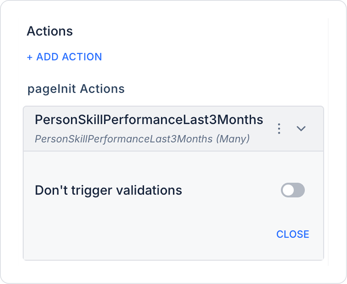Click the white knob of the validations toggle
Image resolution: width=347 pixels, height=284 pixels.
pyautogui.click(x=288, y=190)
